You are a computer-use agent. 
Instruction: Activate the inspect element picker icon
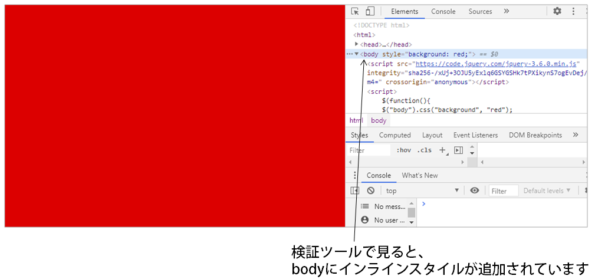pos(355,11)
